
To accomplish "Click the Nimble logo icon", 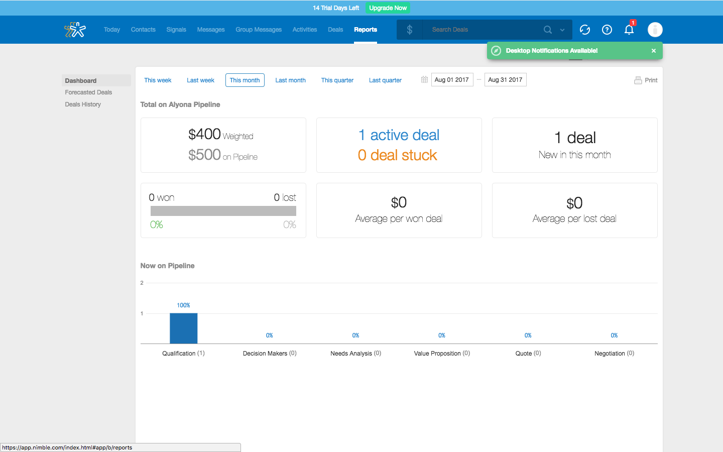I will [75, 30].
